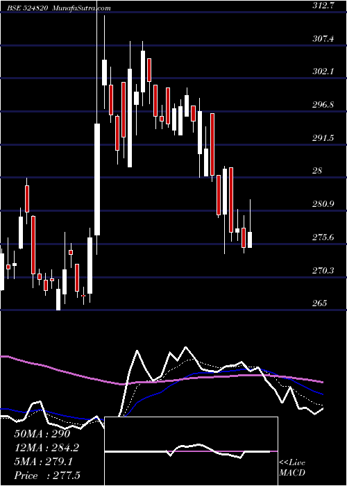
Task: Click the Price : 277.5 readout
Action: click(47, 476)
